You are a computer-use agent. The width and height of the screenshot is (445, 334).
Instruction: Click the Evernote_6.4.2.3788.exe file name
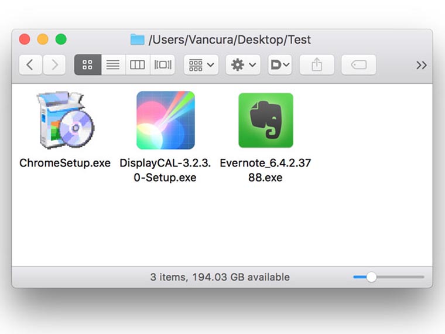265,170
